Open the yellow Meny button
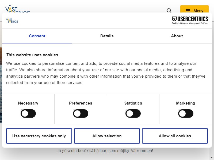This screenshot has width=214, height=160. pos(194,9)
